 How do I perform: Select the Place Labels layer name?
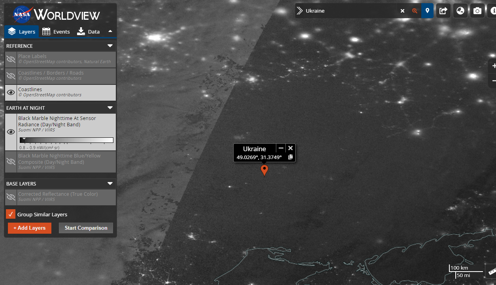[x=32, y=56]
